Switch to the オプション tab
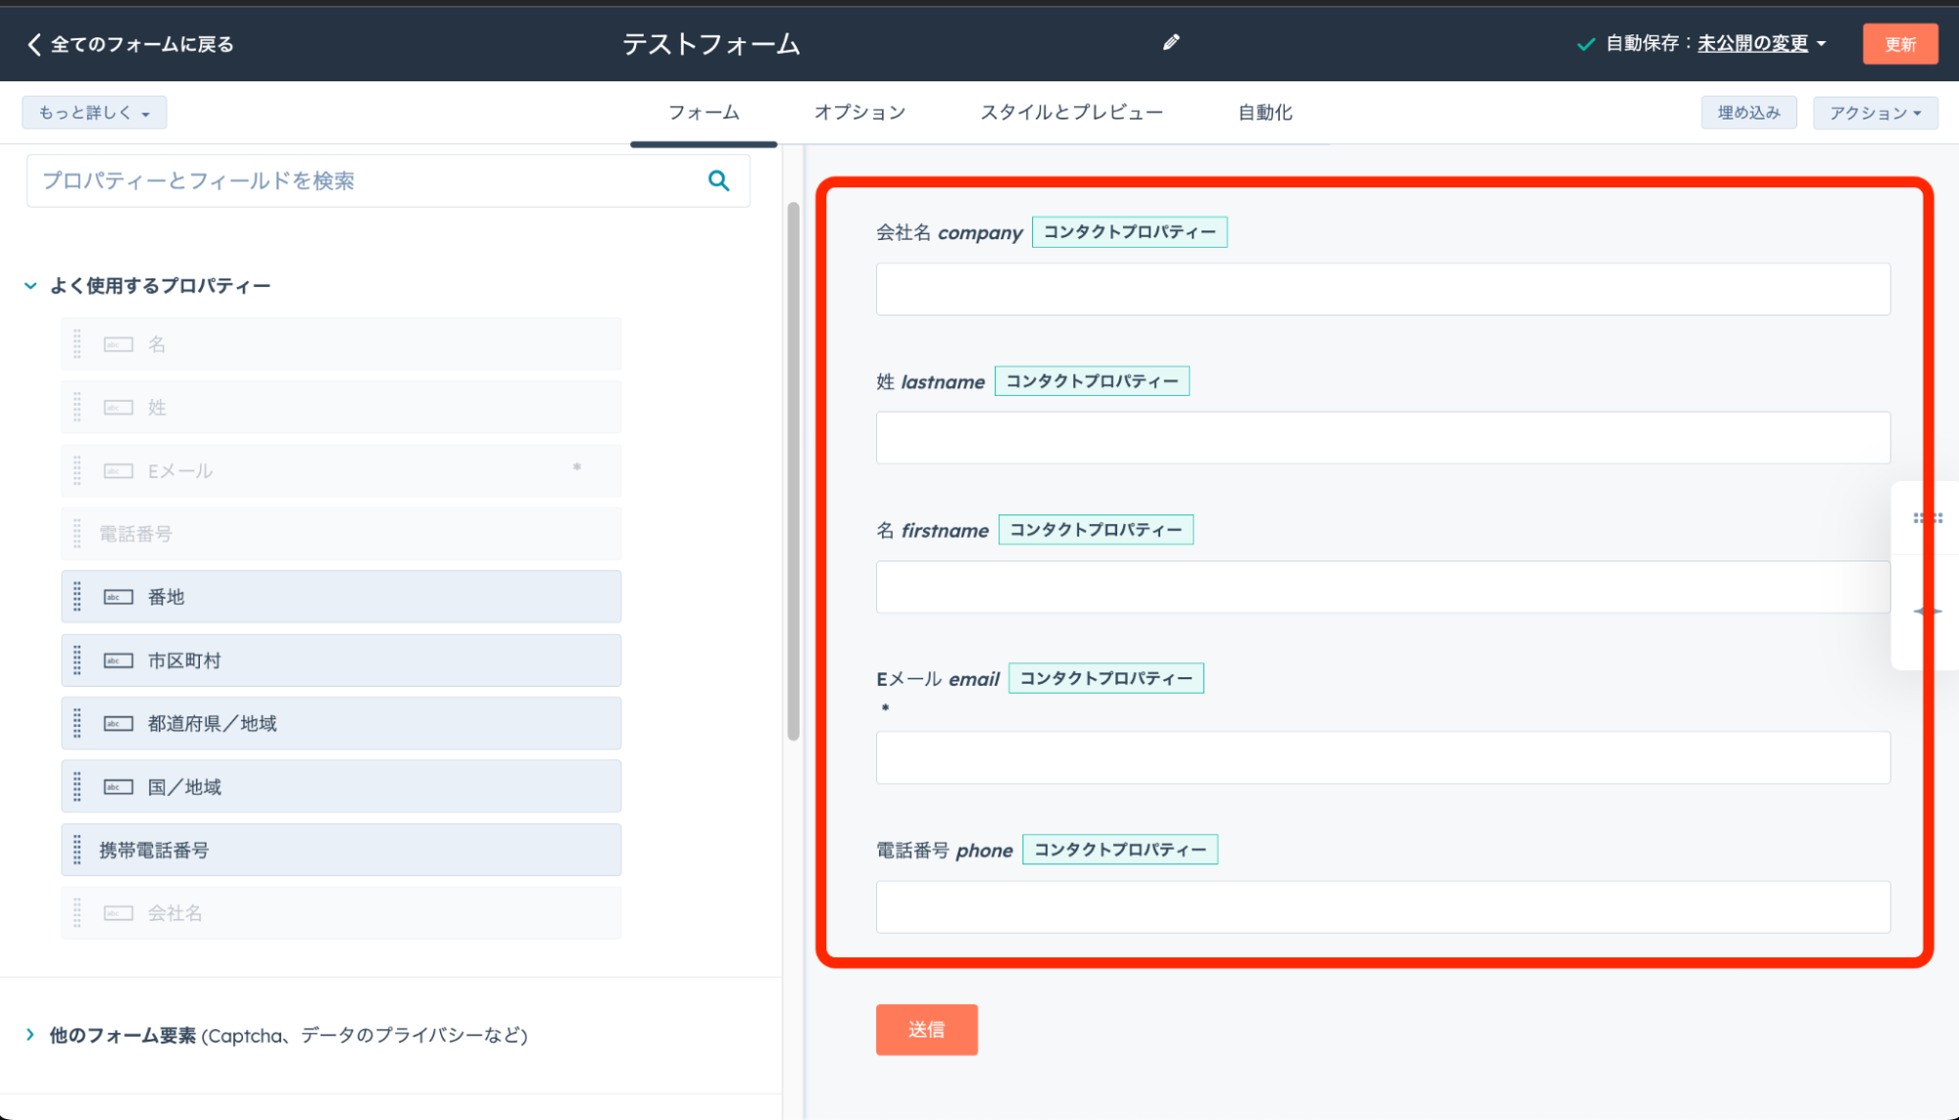1959x1120 pixels. (859, 113)
